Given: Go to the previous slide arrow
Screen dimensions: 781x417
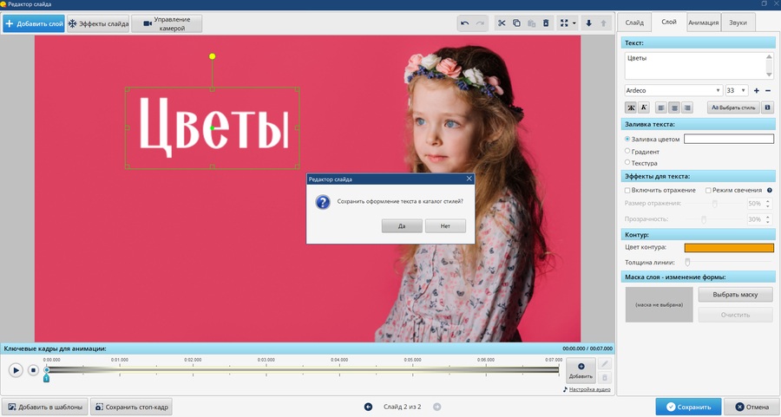Looking at the screenshot, I should tap(368, 407).
